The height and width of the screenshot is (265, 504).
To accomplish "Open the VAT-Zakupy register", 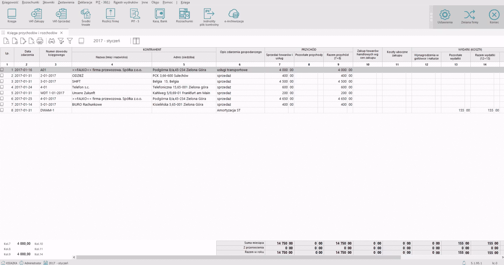I will pos(36,14).
